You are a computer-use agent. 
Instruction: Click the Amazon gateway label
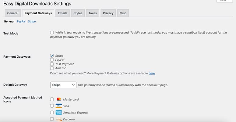61,68
